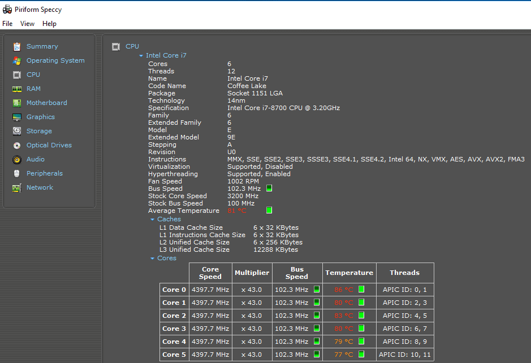Show the Network section
Image resolution: width=531 pixels, height=363 pixels.
click(x=40, y=187)
